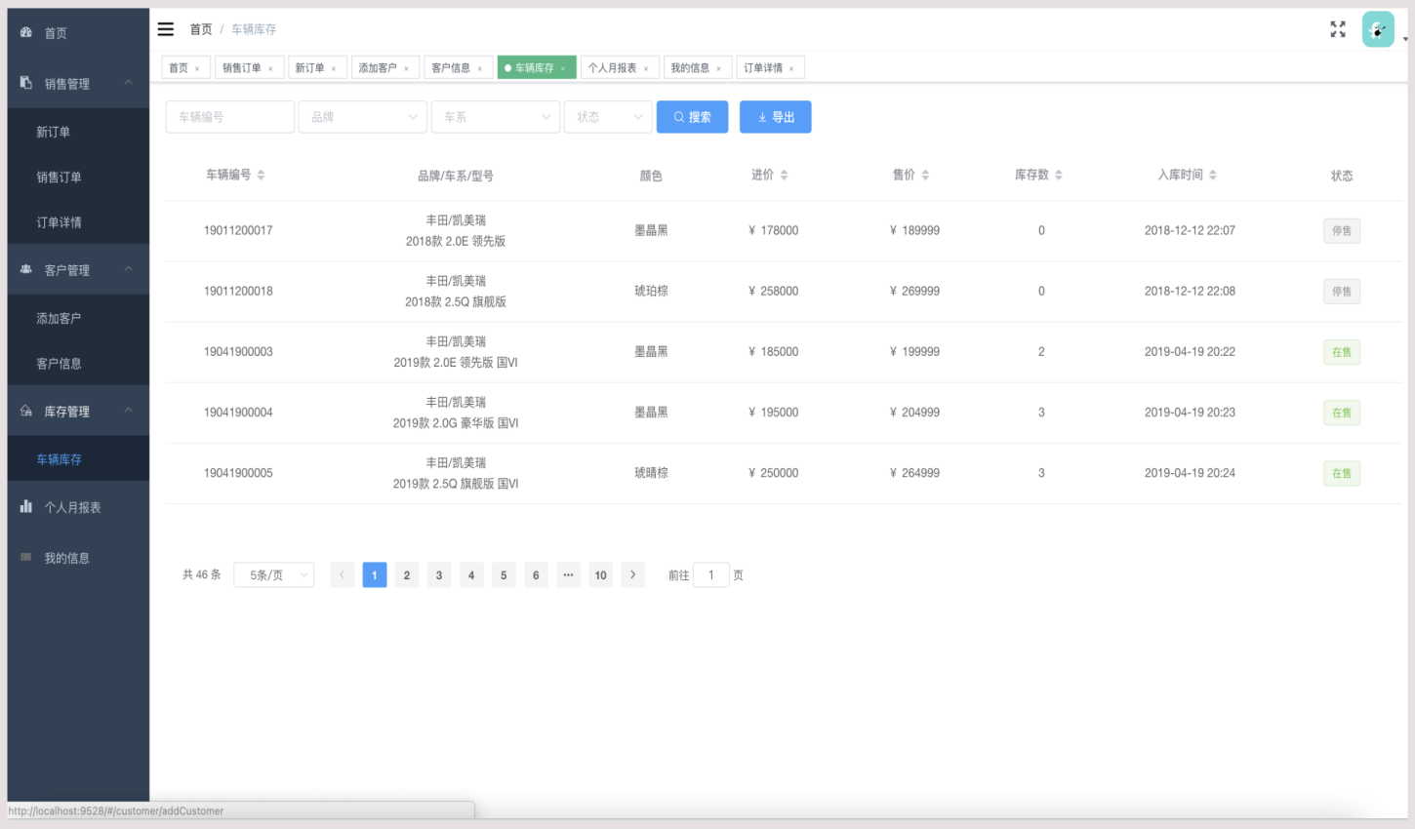Close the 车辆库存 tab
Viewport: 1415px width, 829px height.
(563, 68)
